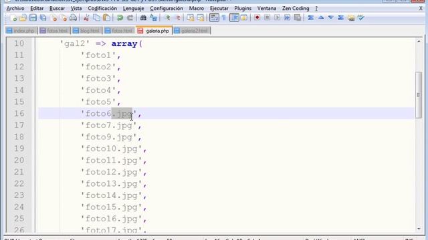Image resolution: width=428 pixels, height=240 pixels.
Task: Switch to the index.php tab
Action: tap(21, 31)
